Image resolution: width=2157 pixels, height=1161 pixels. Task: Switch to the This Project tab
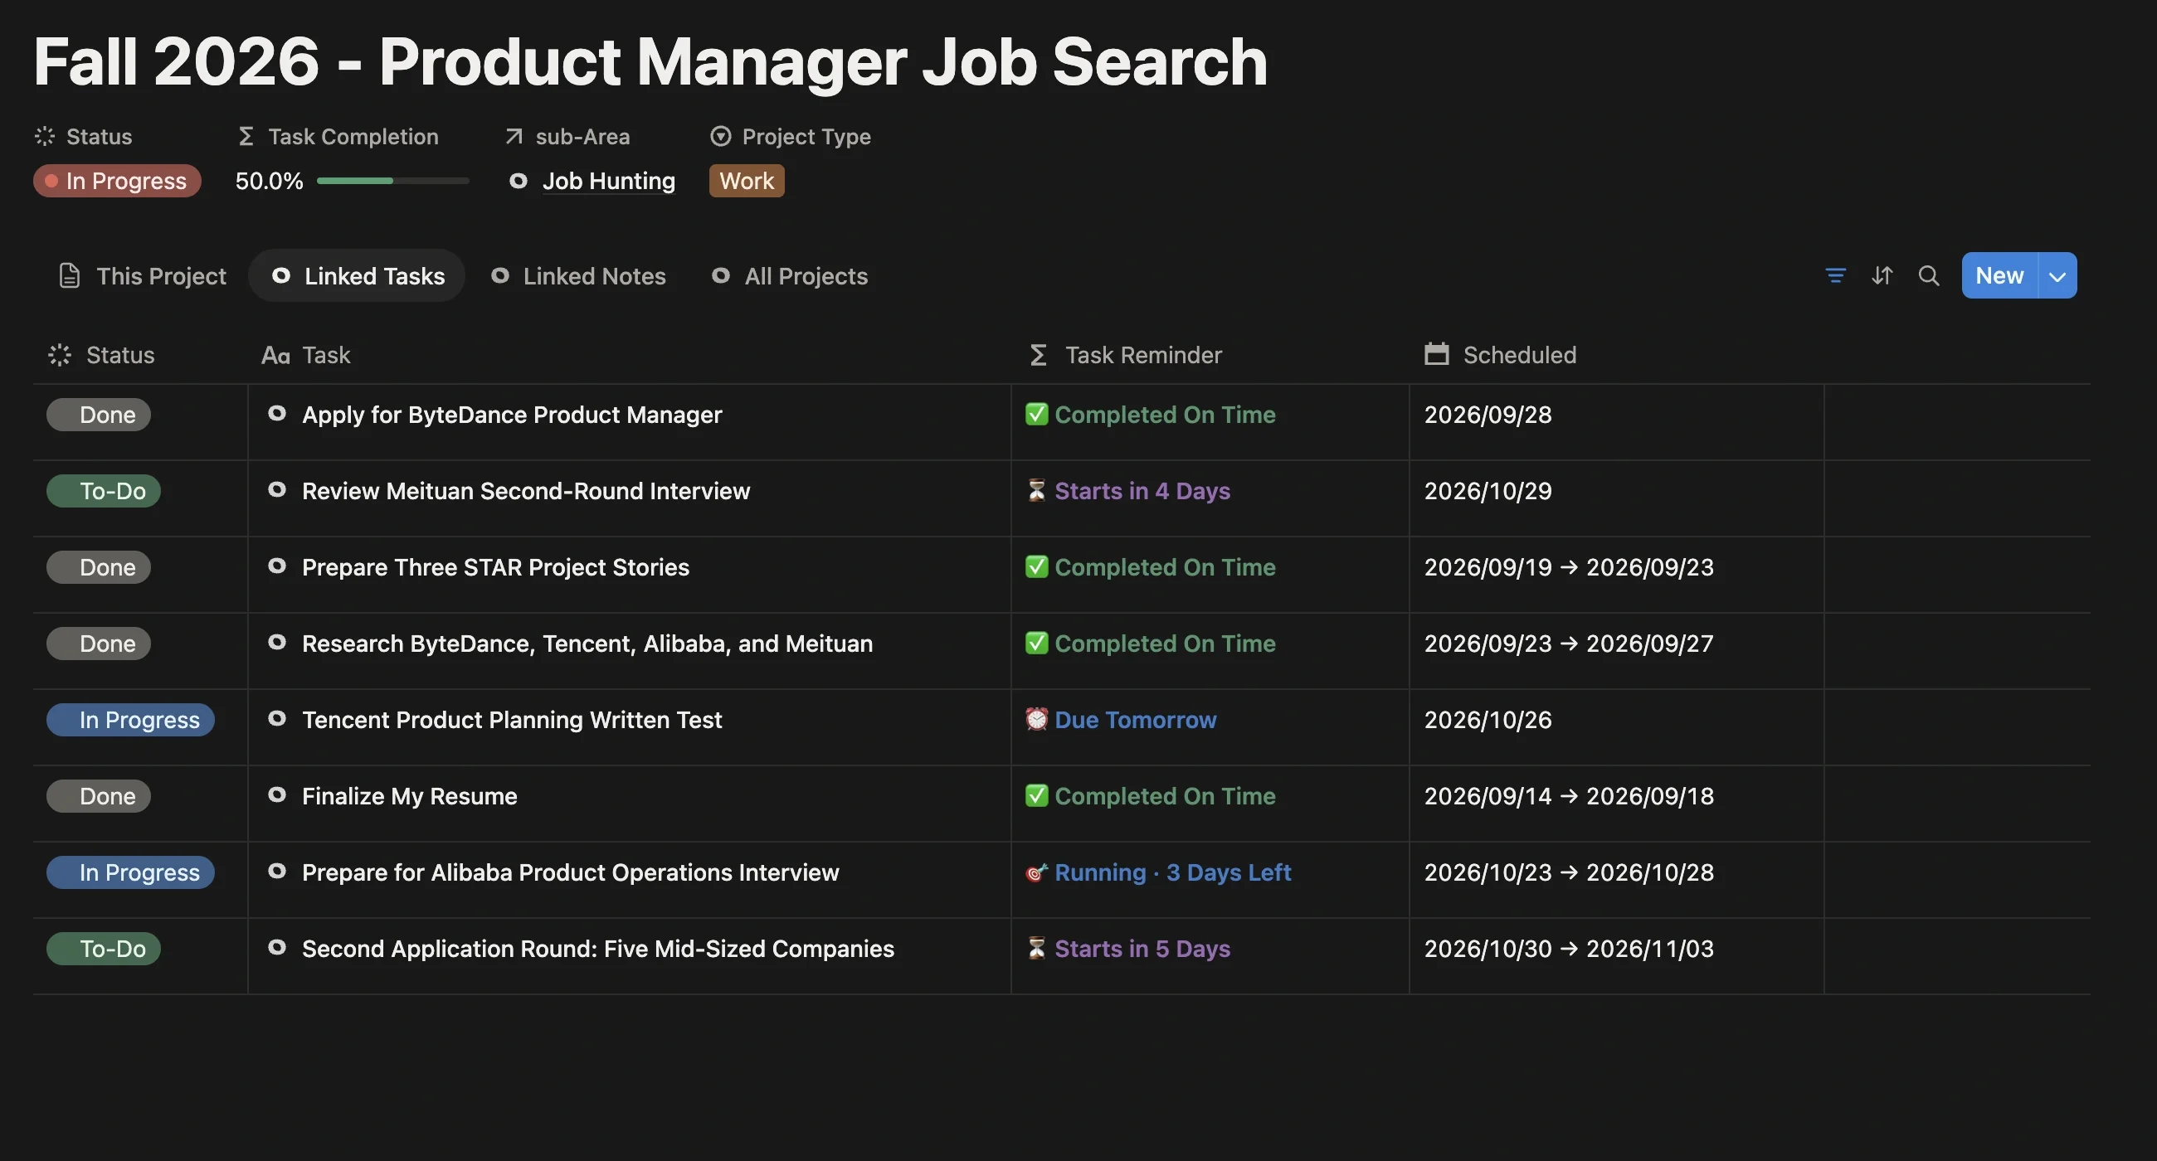tap(143, 275)
